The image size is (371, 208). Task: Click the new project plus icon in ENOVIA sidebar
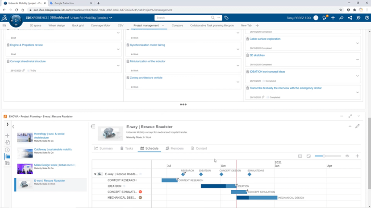[7, 135]
